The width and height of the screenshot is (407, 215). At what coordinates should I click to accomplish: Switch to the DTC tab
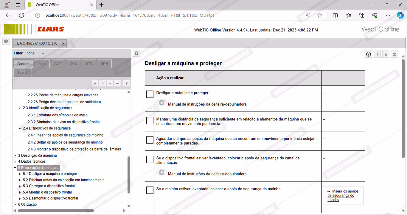89,64
